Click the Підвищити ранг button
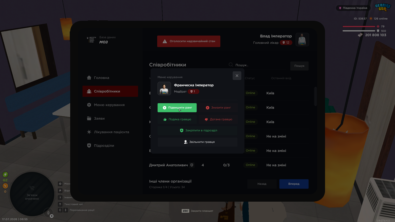 177,108
